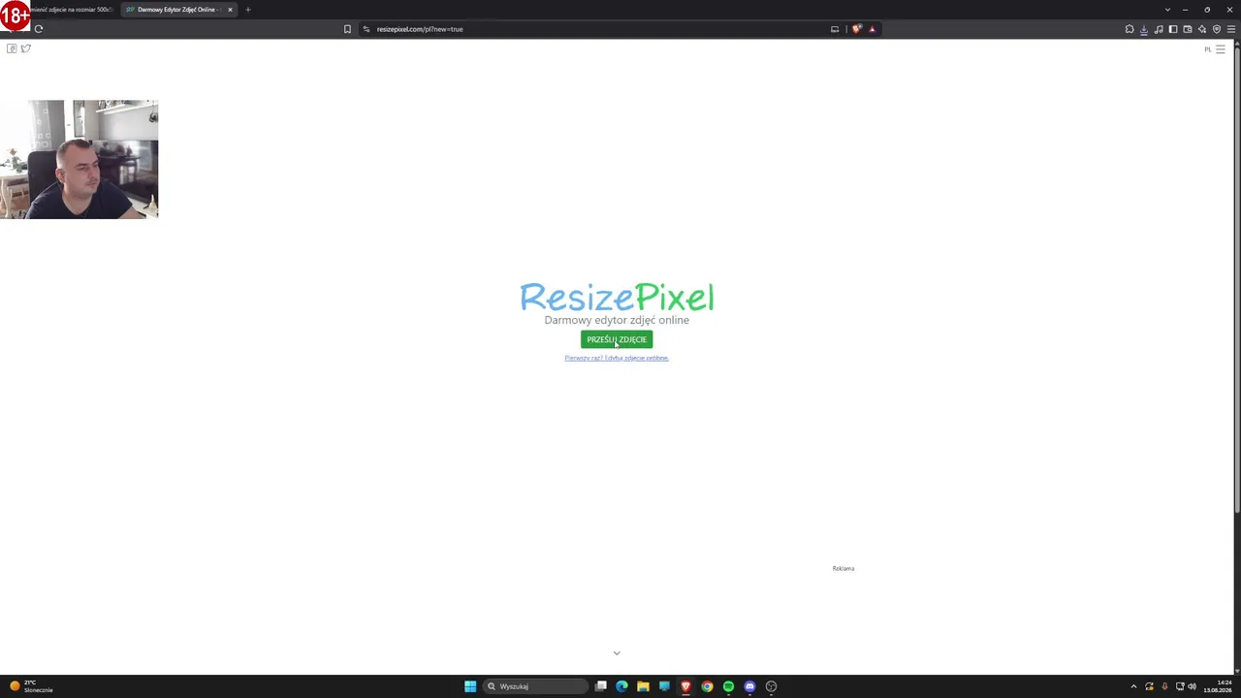Click the screen cast icon in address bar
Viewport: 1241px width, 698px height.
tap(835, 29)
